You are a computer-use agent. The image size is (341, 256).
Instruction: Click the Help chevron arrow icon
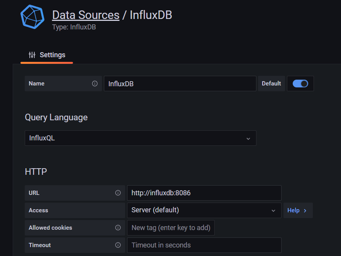tap(305, 210)
